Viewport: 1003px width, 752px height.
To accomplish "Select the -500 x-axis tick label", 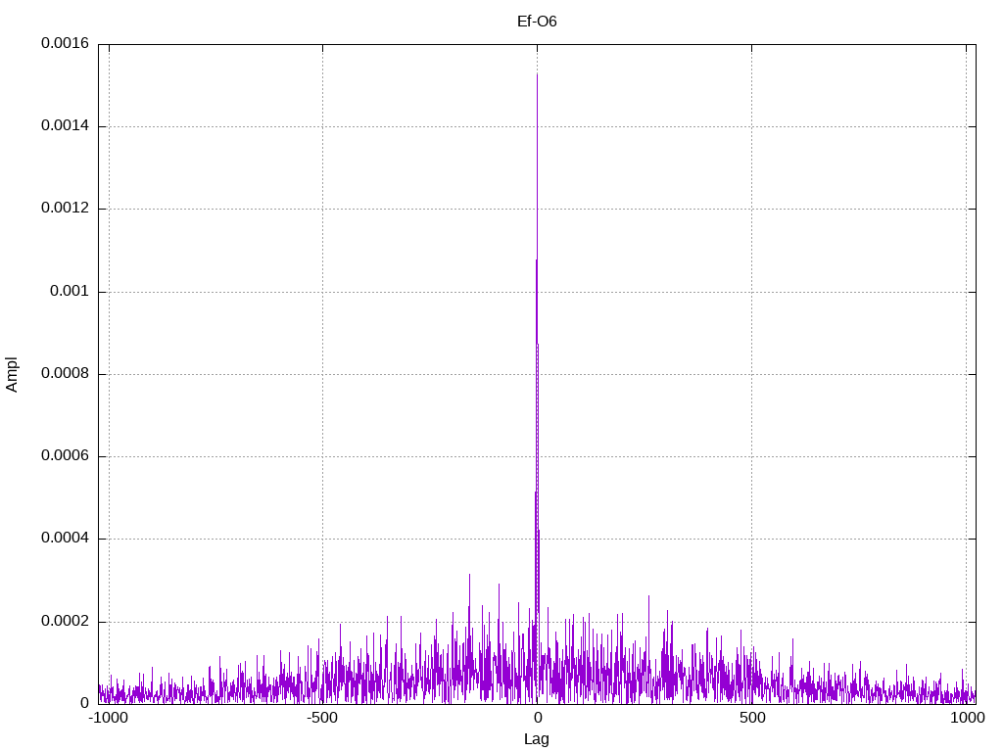I will 322,719.
